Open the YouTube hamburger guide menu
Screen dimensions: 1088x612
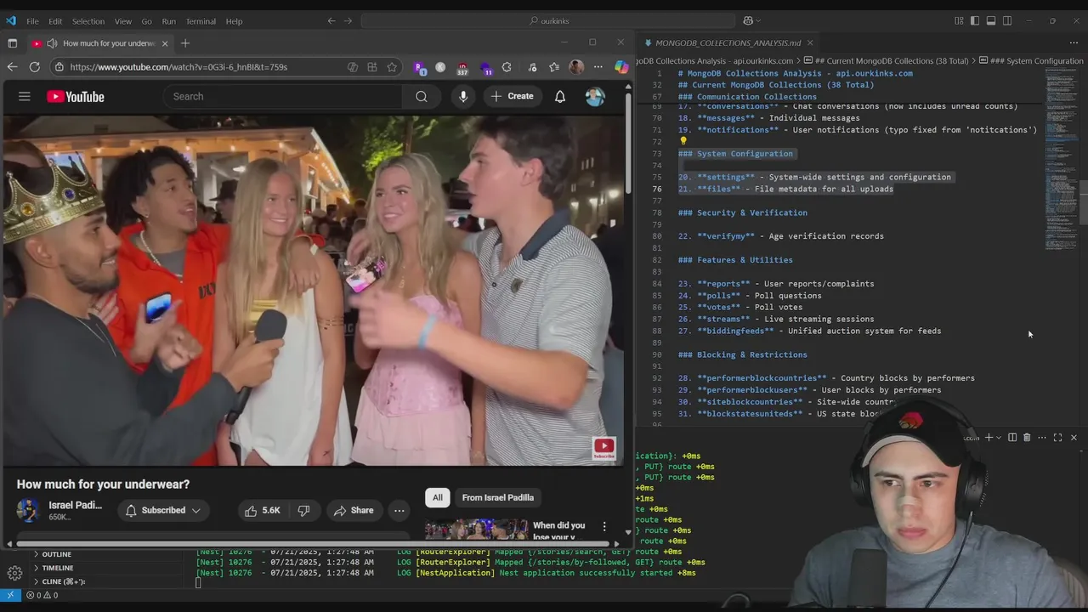tap(25, 97)
